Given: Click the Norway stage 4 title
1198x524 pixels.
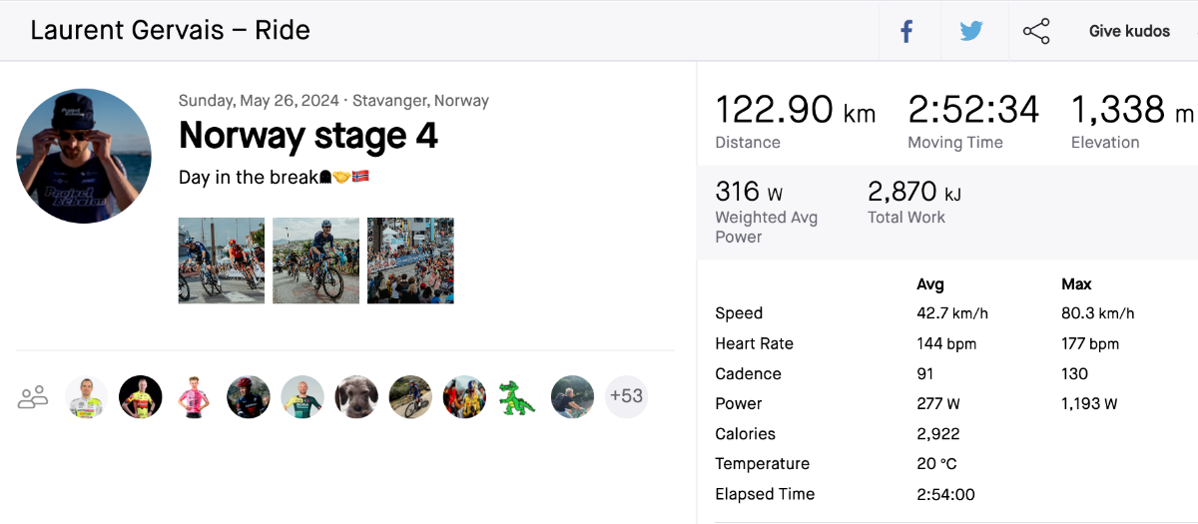Looking at the screenshot, I should pos(307,135).
